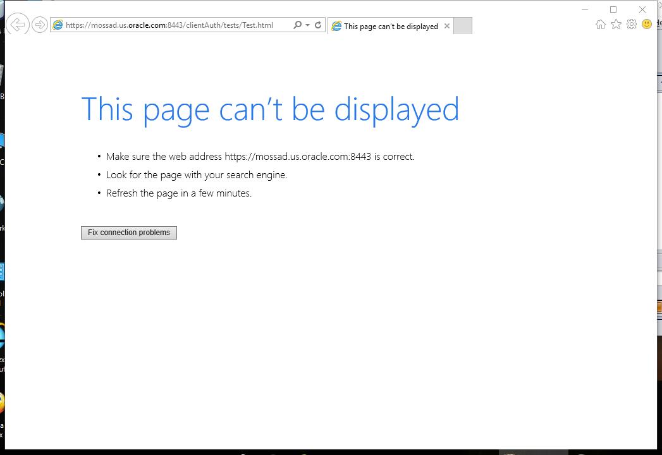Click into the mossad.us.oracle.com URL field

pyautogui.click(x=171, y=25)
